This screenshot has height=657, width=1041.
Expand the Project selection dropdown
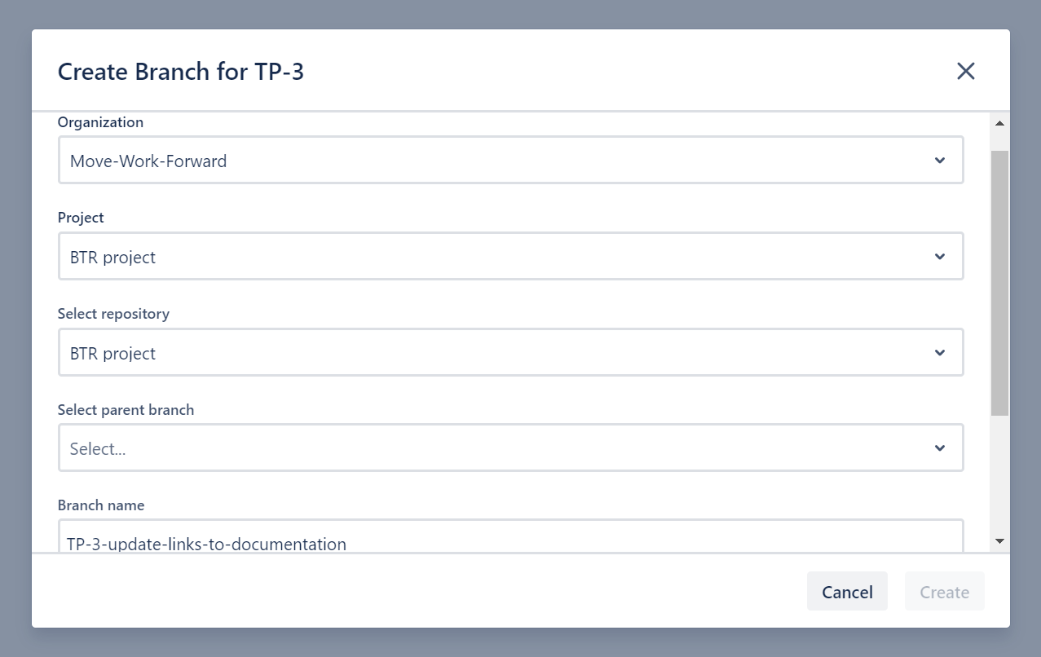point(509,256)
